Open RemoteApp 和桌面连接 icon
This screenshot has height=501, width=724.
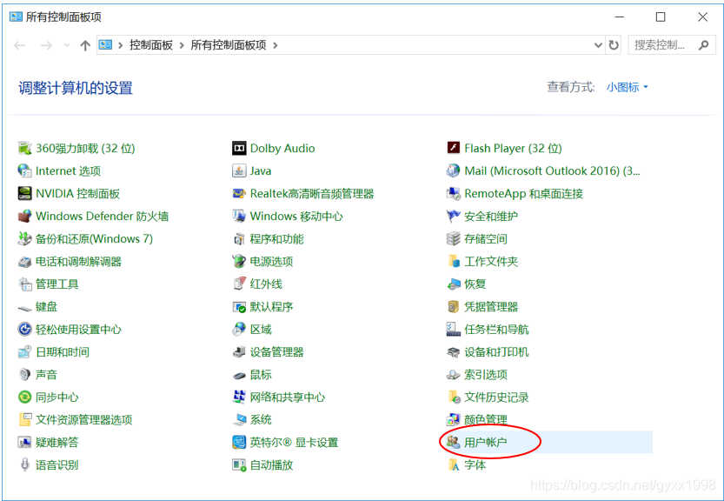click(x=454, y=194)
